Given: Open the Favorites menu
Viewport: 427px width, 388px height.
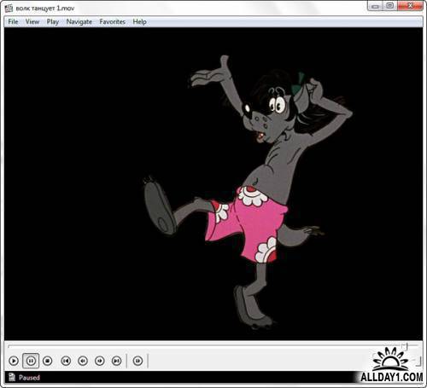Looking at the screenshot, I should (112, 21).
